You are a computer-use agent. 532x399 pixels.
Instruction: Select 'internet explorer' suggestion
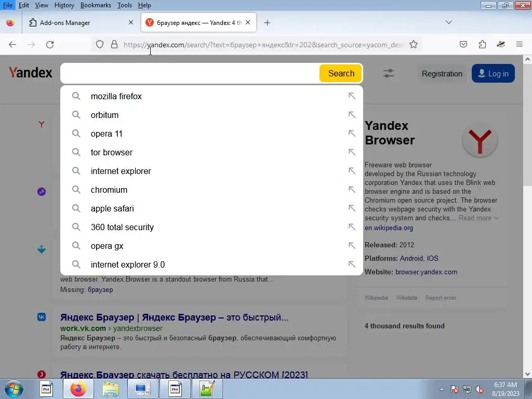(x=211, y=171)
